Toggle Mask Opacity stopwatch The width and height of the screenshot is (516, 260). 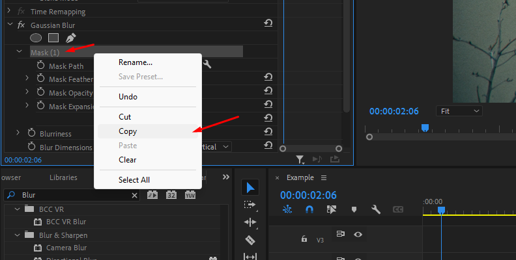click(x=41, y=92)
